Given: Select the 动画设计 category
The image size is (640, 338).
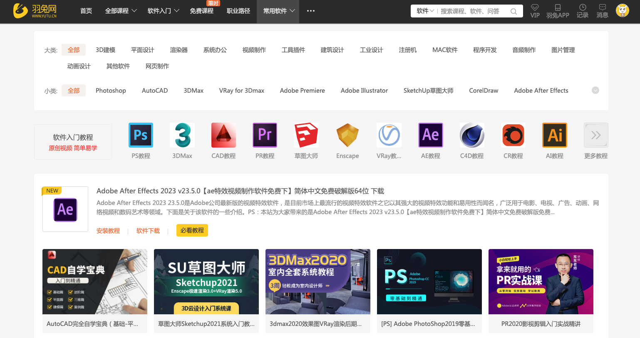Looking at the screenshot, I should pyautogui.click(x=79, y=66).
